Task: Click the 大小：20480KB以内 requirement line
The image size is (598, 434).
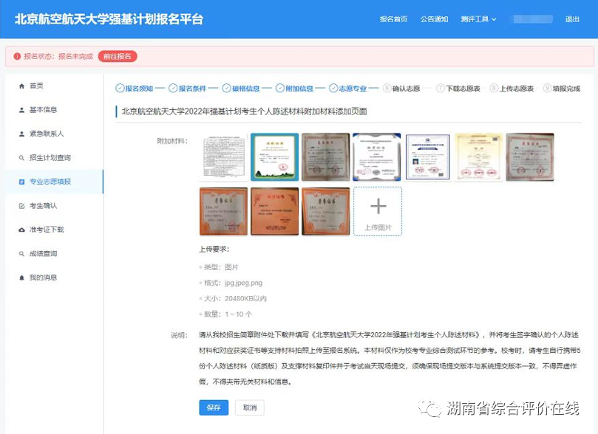Action: (235, 298)
